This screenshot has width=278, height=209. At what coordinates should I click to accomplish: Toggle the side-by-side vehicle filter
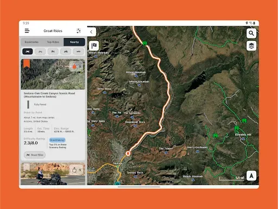(66, 52)
